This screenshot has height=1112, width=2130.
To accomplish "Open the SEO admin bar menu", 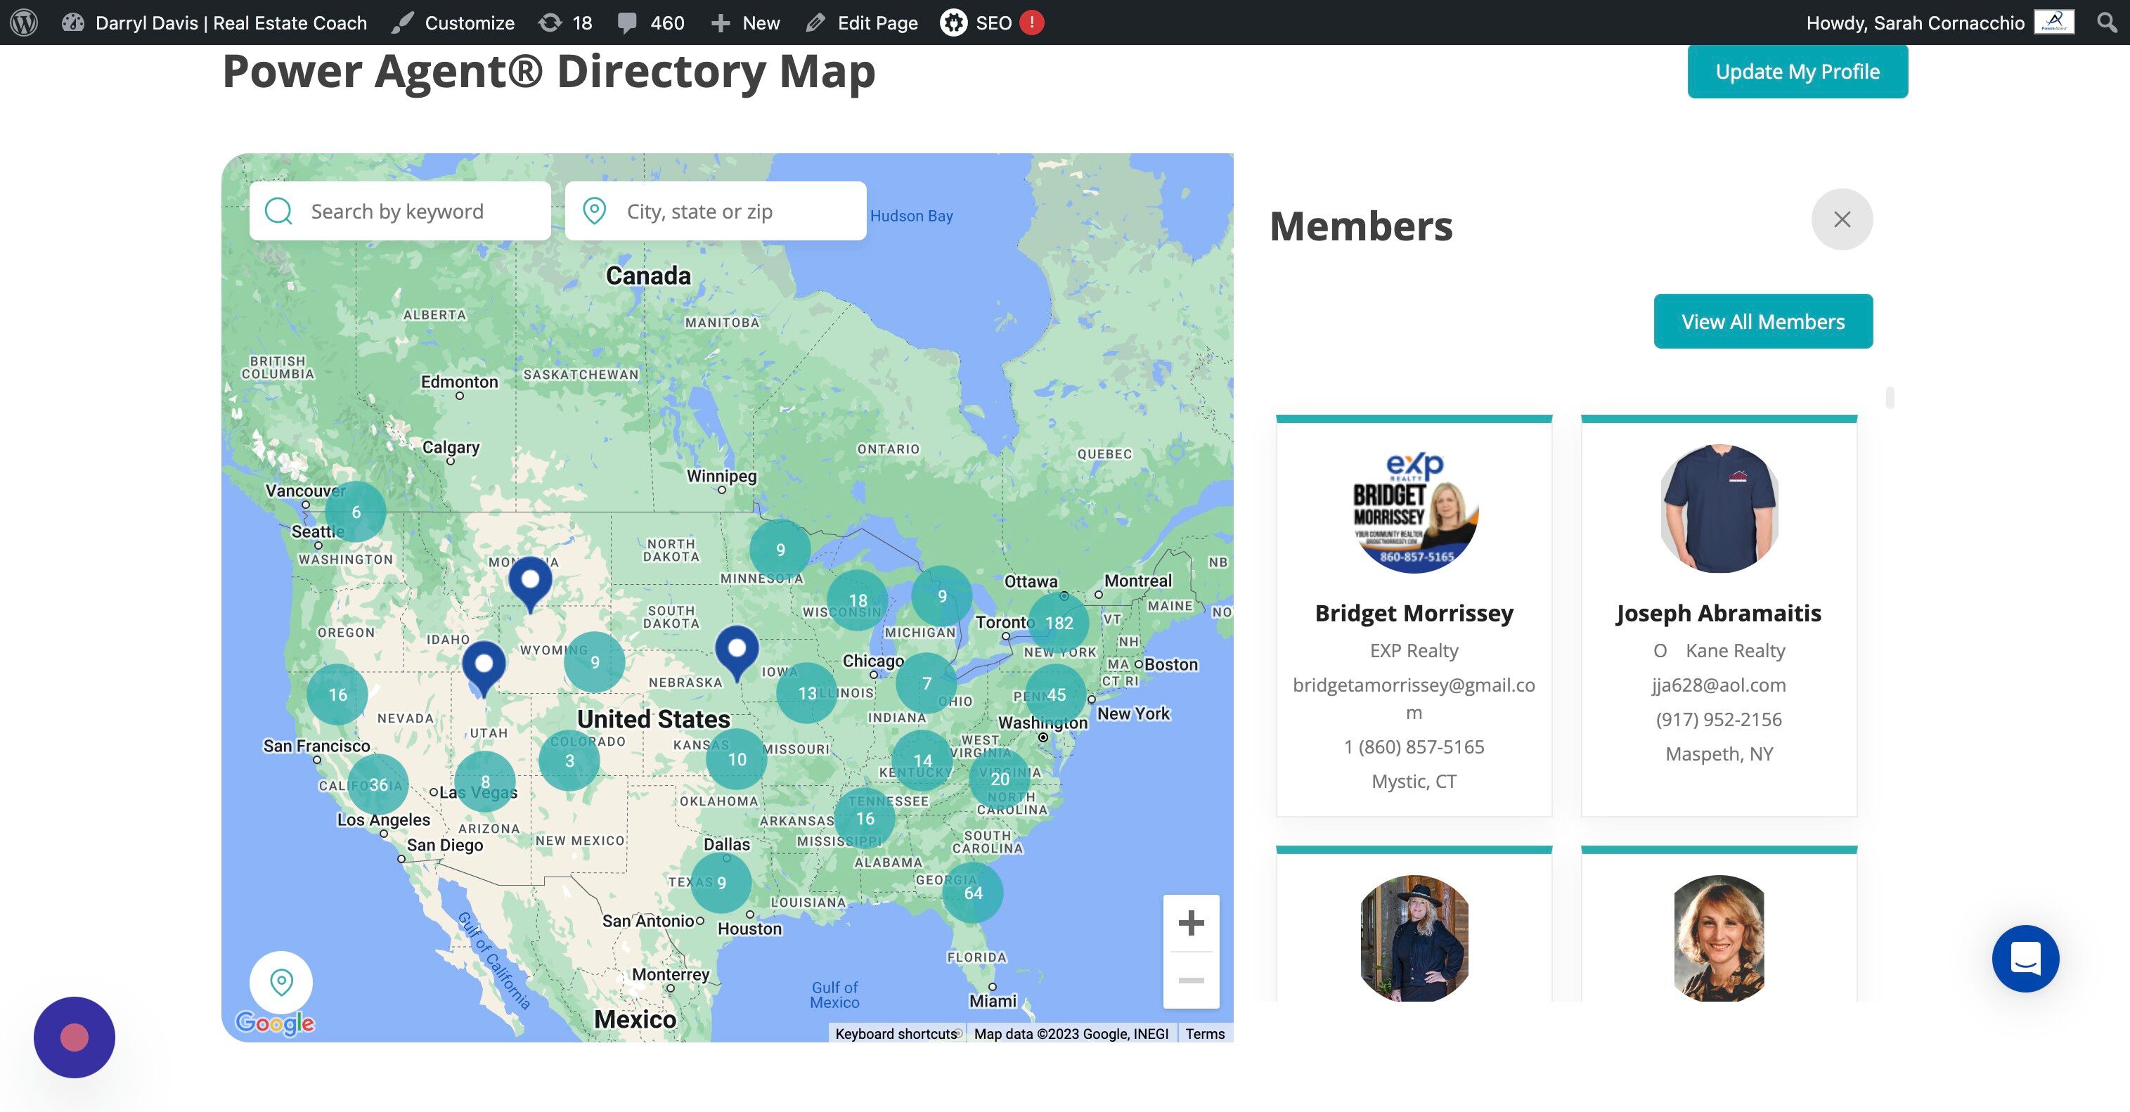I will [991, 22].
